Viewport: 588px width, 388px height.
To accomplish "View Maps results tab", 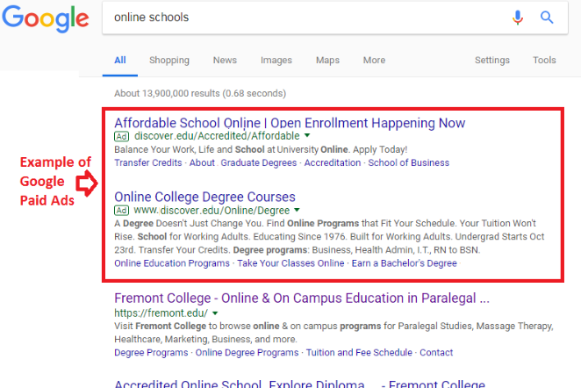I will tap(327, 60).
